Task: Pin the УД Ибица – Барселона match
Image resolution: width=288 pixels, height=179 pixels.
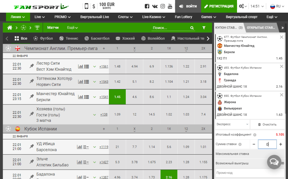Action: pos(31,147)
